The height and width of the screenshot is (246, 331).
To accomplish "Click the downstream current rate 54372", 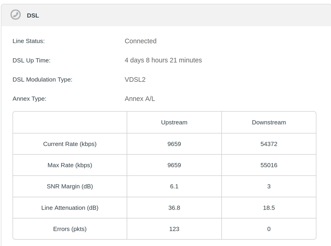I will 269,144.
